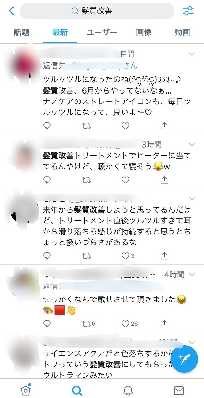Screen dimensions: 204x398
Task: Expand options chevron on first tweet
Action: click(x=192, y=54)
